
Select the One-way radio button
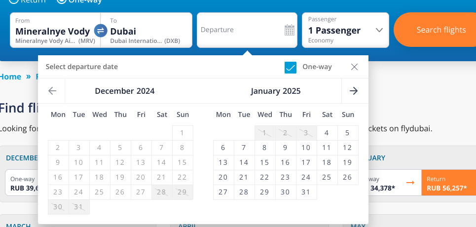click(62, 1)
